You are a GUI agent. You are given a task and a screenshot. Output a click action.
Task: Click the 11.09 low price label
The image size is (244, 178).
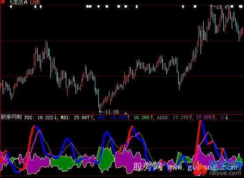(x=112, y=112)
